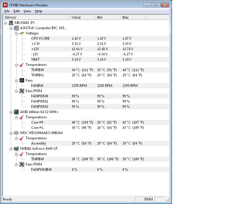
Task: Select the Core #1 row
Action: click(100, 128)
